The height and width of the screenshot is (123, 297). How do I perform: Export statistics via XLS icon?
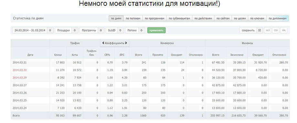(x=268, y=30)
